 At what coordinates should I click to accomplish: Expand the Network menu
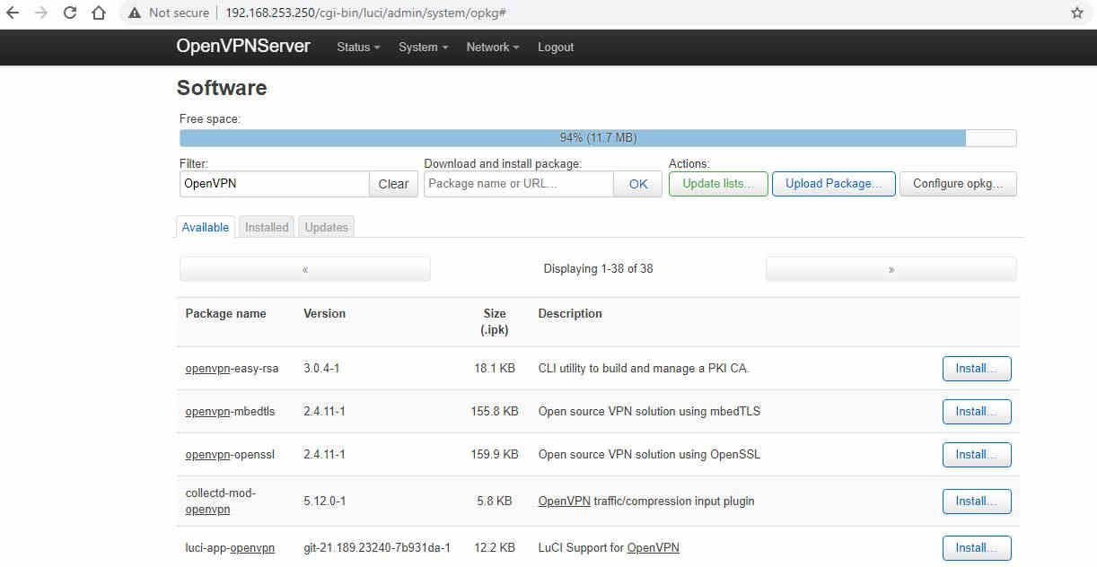[x=493, y=48]
